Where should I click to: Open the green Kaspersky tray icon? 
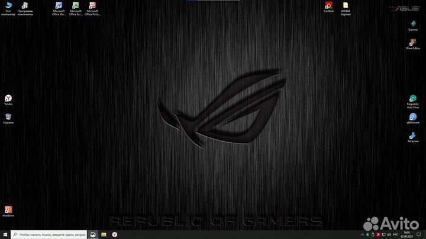[367, 235]
